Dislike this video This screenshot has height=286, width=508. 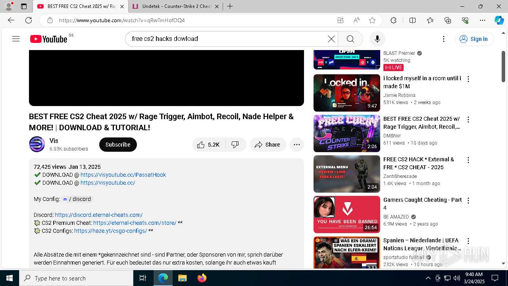(x=236, y=145)
